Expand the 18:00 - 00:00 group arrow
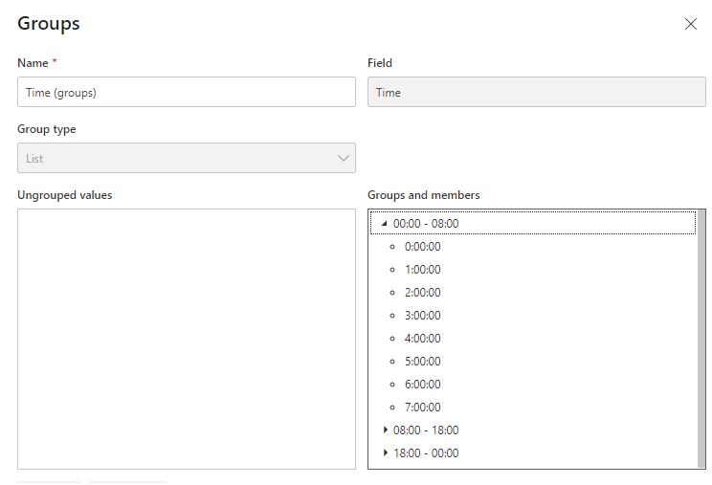This screenshot has width=712, height=485. (x=385, y=452)
